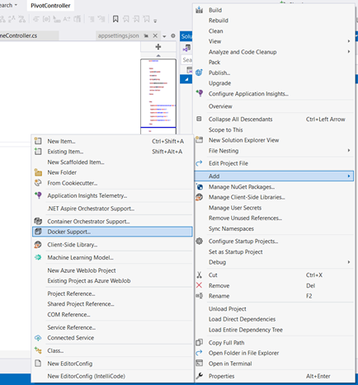Click the Publish globe icon
The width and height of the screenshot is (358, 385).
pyautogui.click(x=199, y=73)
